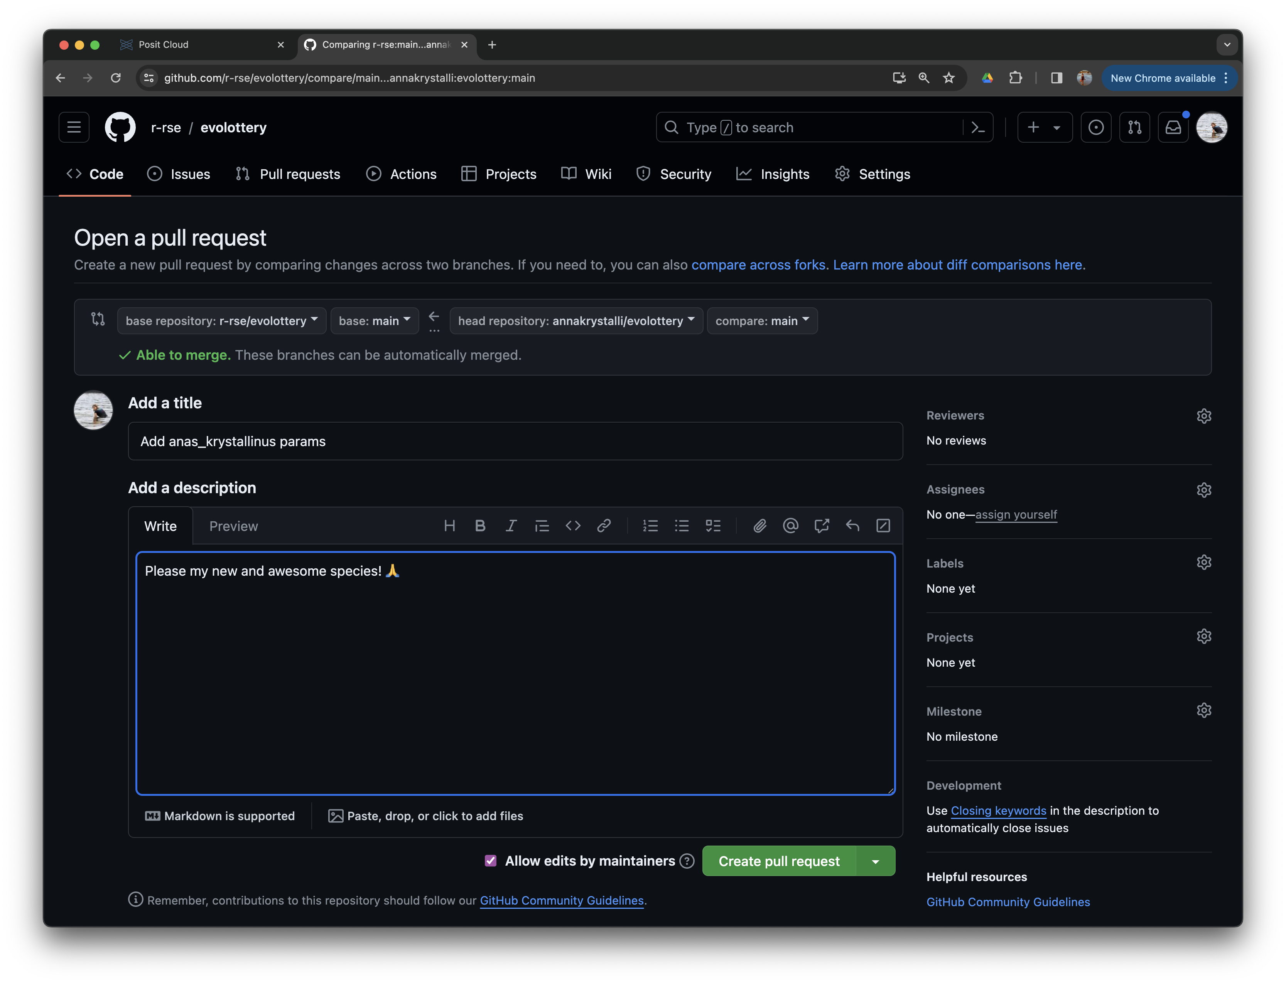Switch to the Preview tab in description editor

tap(233, 526)
